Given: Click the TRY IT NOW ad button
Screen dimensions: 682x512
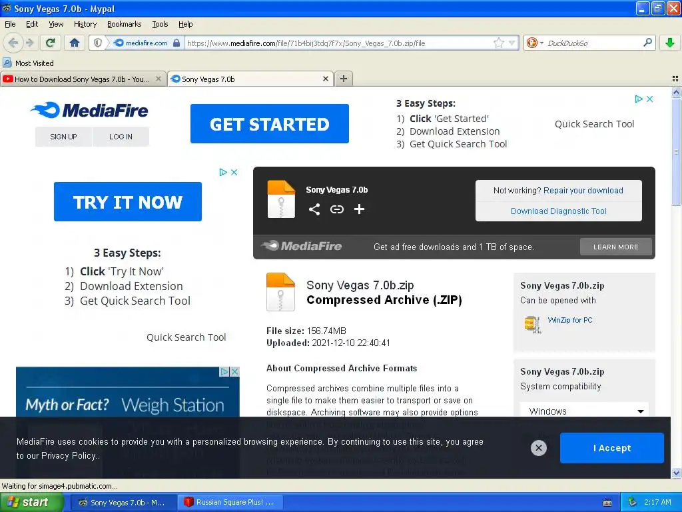Looking at the screenshot, I should (128, 201).
